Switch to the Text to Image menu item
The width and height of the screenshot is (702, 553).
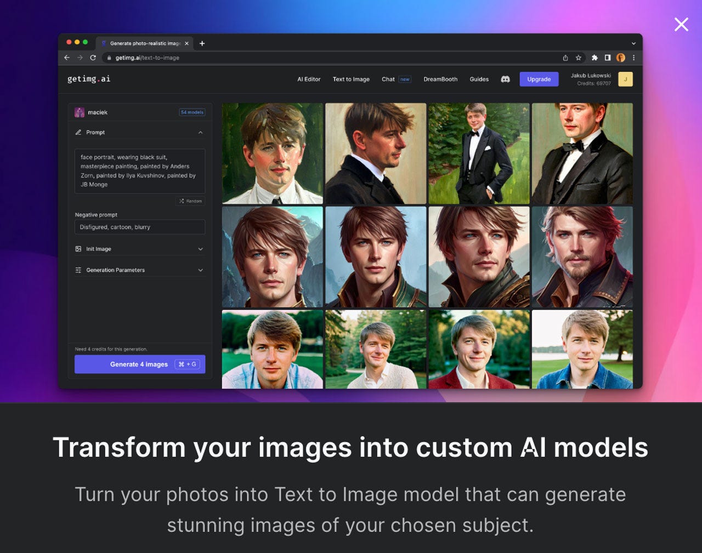(x=351, y=79)
